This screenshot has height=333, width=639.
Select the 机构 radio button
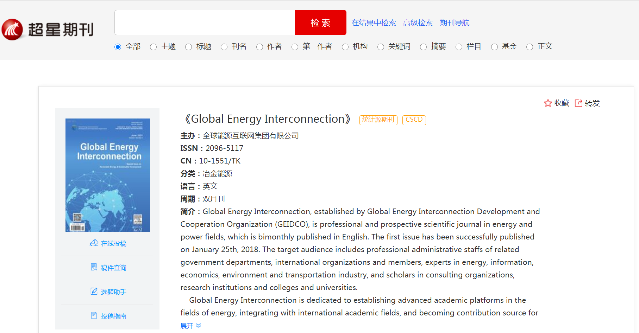click(x=345, y=47)
